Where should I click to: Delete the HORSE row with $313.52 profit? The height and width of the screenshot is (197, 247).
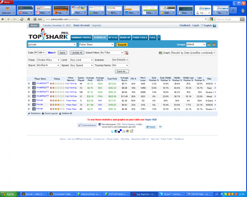pyautogui.click(x=215, y=84)
